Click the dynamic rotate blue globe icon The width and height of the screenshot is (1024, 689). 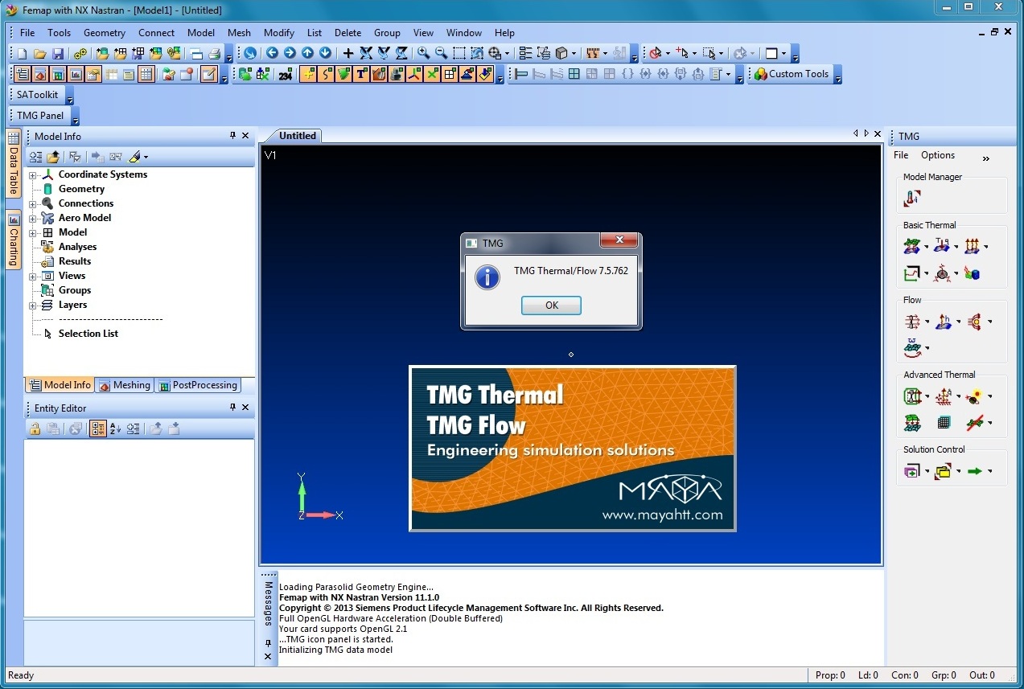coord(250,54)
